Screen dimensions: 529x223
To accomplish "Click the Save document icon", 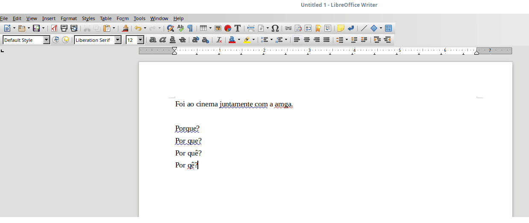I will click(36, 28).
